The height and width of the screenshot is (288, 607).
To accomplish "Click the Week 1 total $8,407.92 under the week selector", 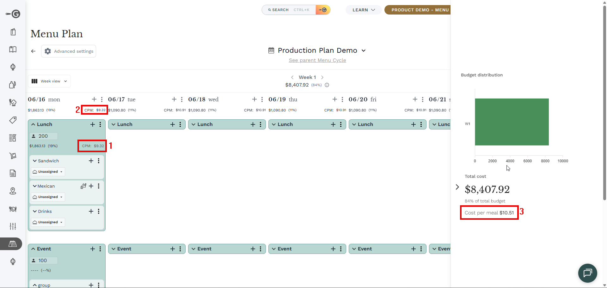I will (x=297, y=85).
